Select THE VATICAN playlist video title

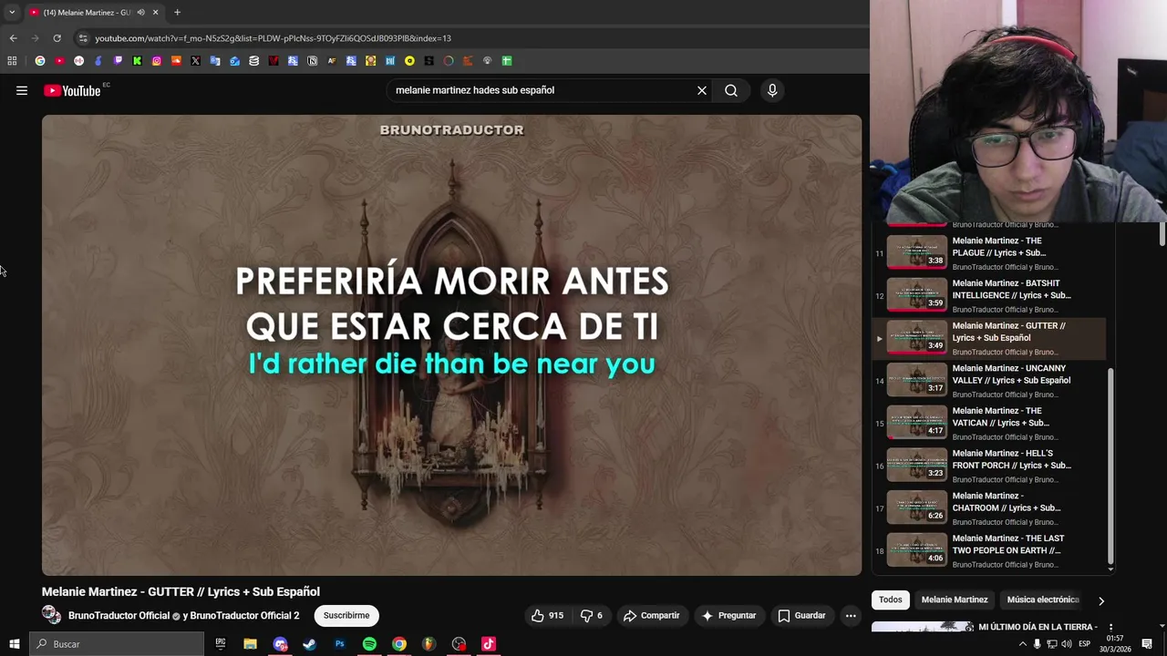coord(999,416)
